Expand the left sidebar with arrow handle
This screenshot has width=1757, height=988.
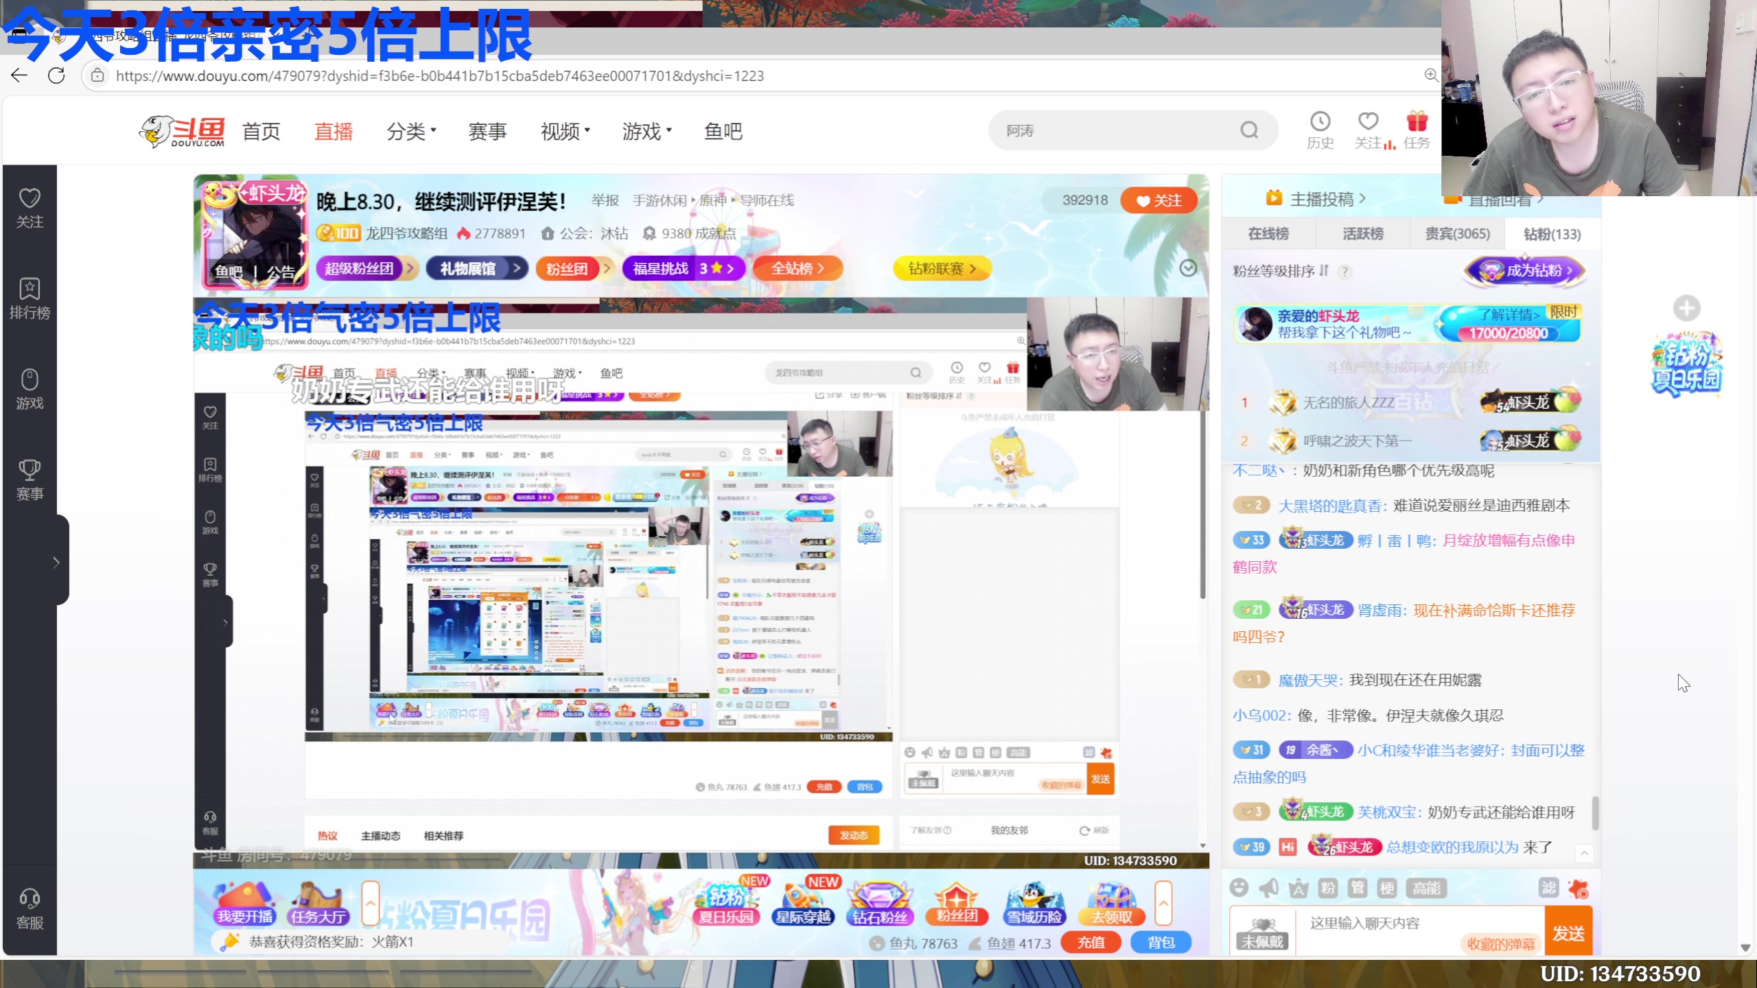pyautogui.click(x=56, y=562)
